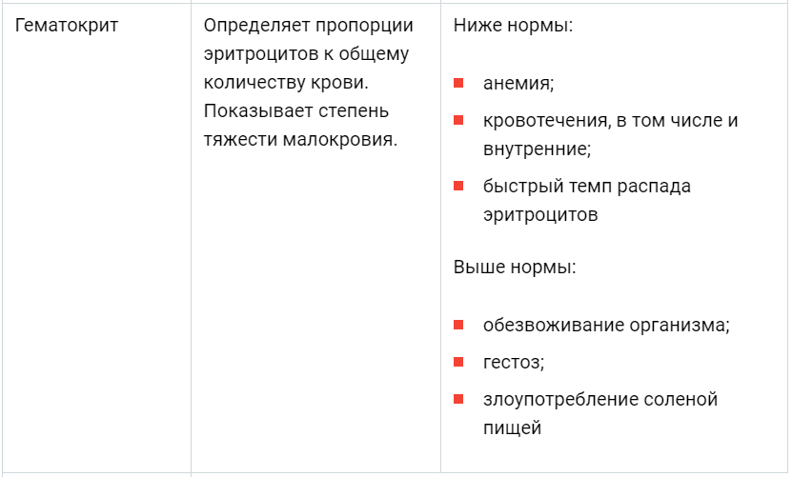Click the "Определяет пропорции" description line

tap(308, 25)
